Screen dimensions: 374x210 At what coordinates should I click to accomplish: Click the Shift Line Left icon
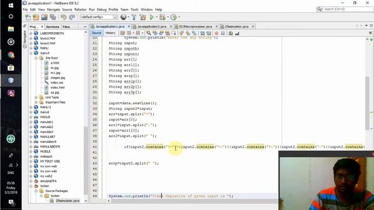[202, 33]
